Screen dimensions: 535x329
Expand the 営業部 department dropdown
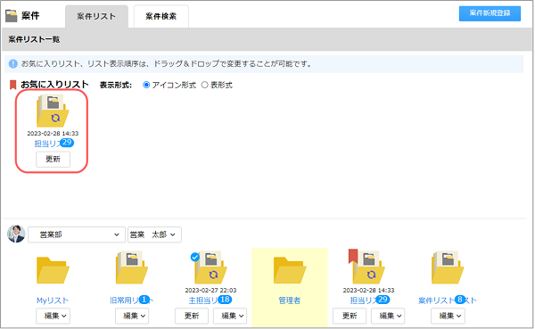[77, 234]
